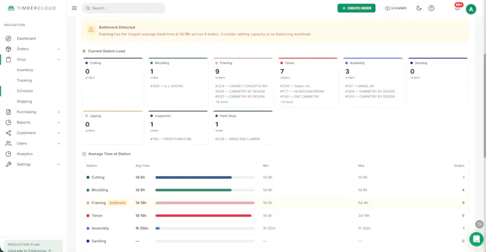This screenshot has width=486, height=252.
Task: Click the Shop clipboard icon
Action: (x=9, y=60)
